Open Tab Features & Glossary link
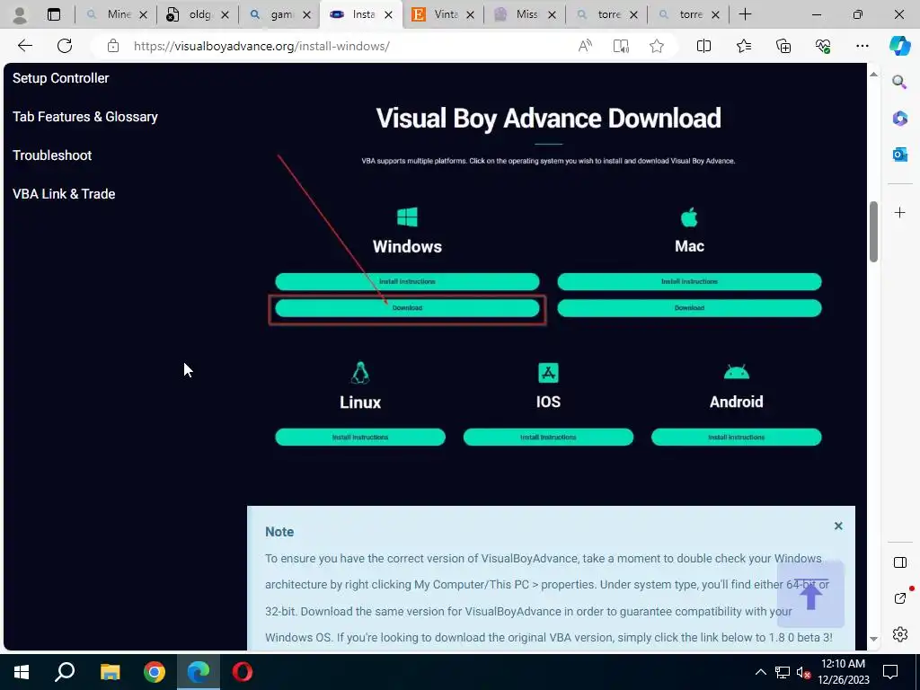Viewport: 920px width, 690px height. 85,117
